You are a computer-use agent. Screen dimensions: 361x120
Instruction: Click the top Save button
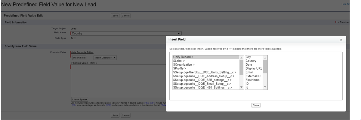pos(115,16)
